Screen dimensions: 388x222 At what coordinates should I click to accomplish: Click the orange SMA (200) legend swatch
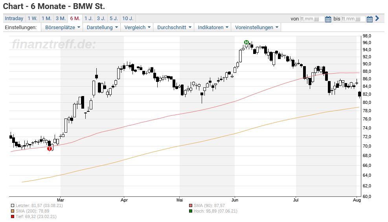[x=13, y=211]
